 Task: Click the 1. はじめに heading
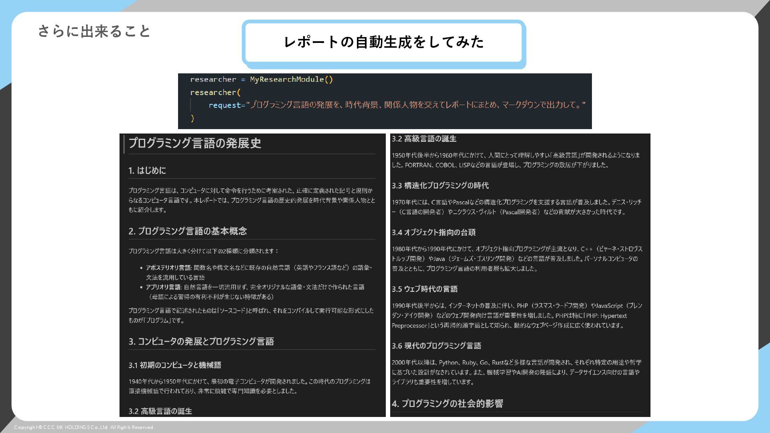pyautogui.click(x=147, y=170)
